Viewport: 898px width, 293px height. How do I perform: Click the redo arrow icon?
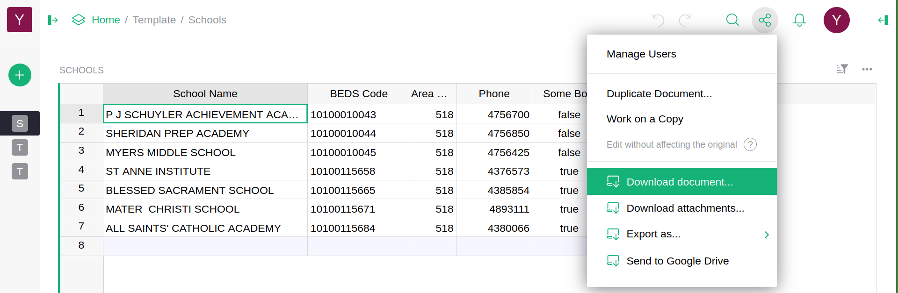point(685,20)
